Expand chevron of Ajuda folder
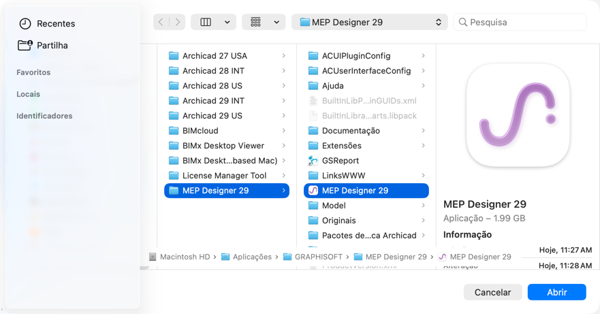Image resolution: width=600 pixels, height=314 pixels. [423, 86]
